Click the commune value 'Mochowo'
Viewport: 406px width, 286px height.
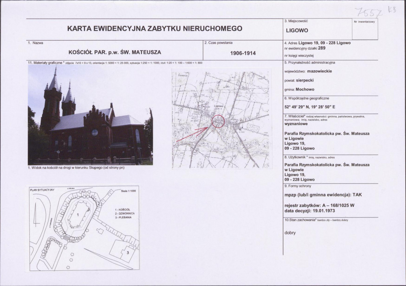click(305, 90)
